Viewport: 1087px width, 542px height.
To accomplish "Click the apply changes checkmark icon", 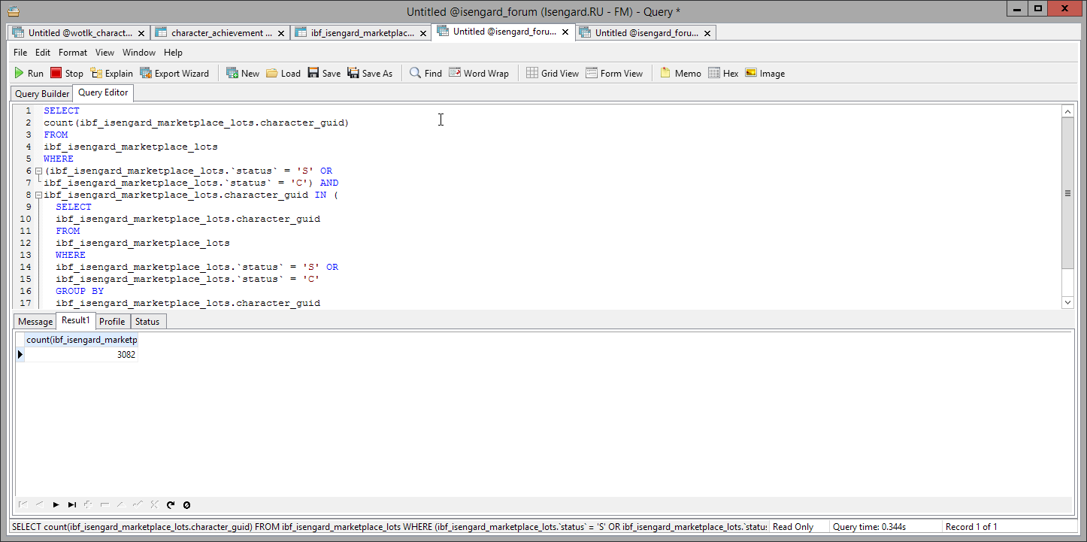I will (x=138, y=504).
